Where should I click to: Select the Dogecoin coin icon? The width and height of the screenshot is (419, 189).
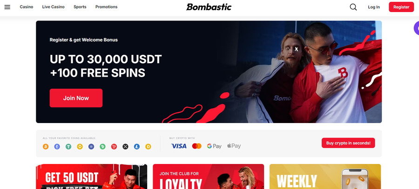[x=149, y=146]
